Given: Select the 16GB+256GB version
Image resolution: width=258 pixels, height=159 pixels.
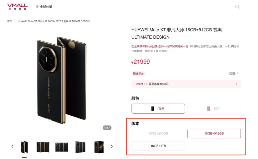Looking at the screenshot, I should [x=158, y=134].
